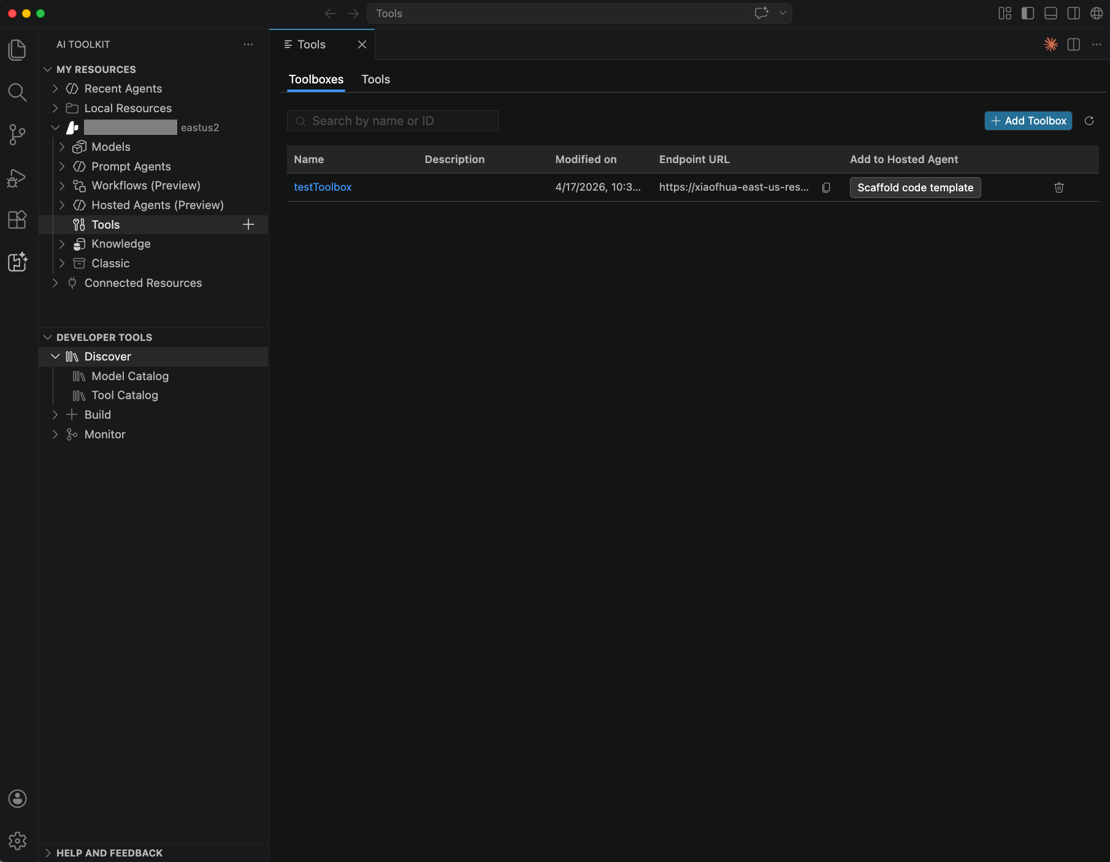This screenshot has height=862, width=1110.
Task: Expand the Knowledge node
Action: pyautogui.click(x=62, y=244)
